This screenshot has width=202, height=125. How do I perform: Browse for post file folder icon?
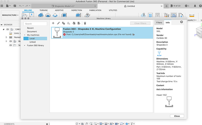click(x=133, y=34)
